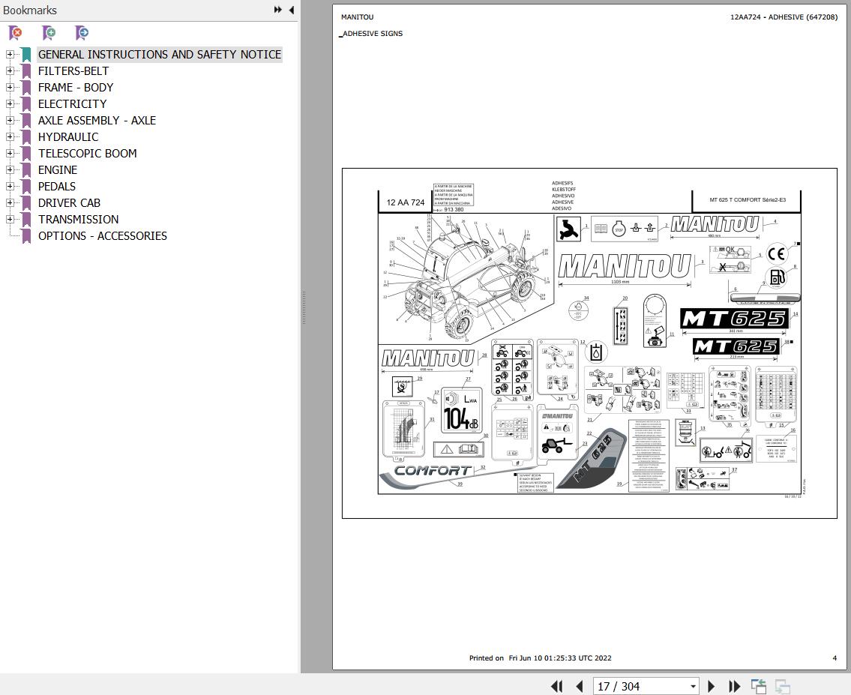
Task: Expand the PEDALS bookmark node
Action: point(10,186)
